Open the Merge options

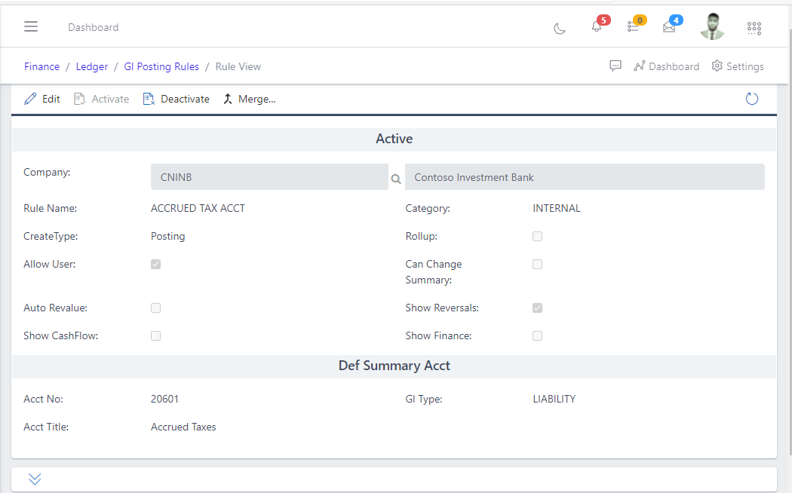pyautogui.click(x=249, y=99)
